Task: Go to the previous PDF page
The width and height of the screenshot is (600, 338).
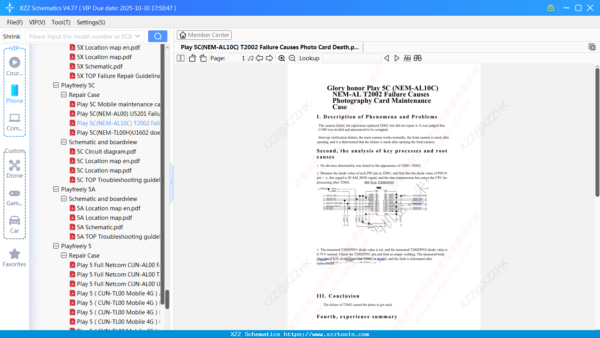Action: point(259,58)
